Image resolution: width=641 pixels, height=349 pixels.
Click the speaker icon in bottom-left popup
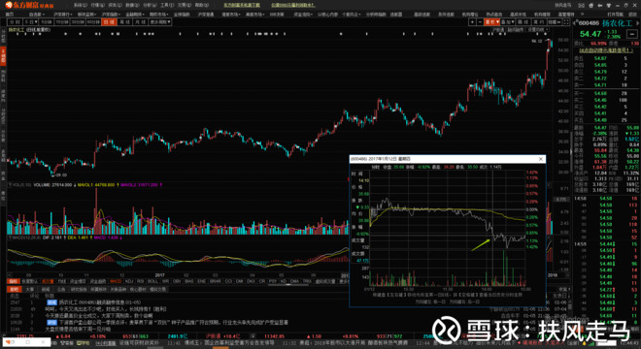coord(8,342)
